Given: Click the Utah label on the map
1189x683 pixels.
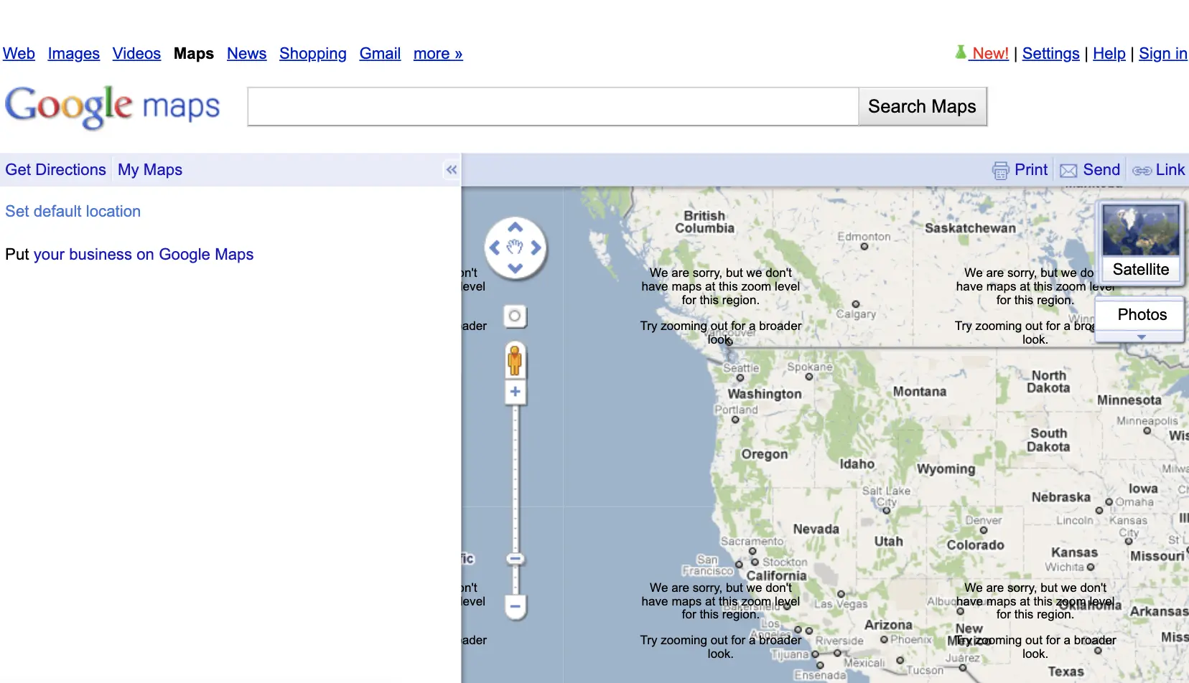Looking at the screenshot, I should tap(888, 542).
